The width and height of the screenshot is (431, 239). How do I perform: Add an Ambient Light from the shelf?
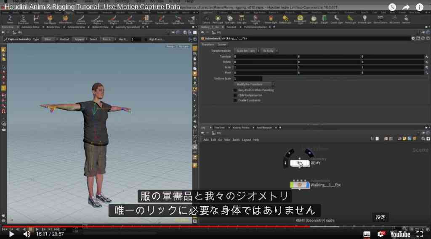pos(364,19)
